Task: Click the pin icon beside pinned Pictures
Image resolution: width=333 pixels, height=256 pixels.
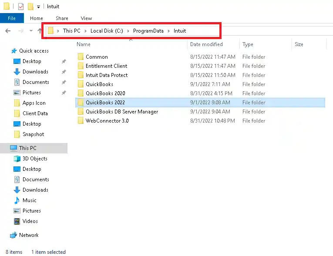Action: click(x=64, y=93)
